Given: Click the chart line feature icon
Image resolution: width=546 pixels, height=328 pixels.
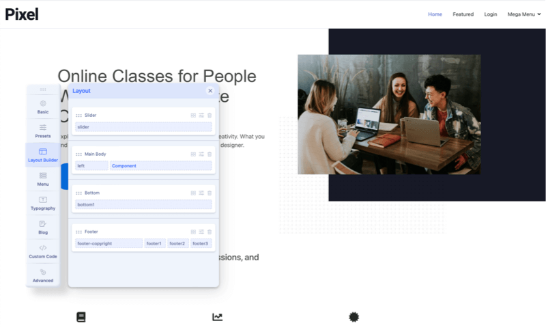Looking at the screenshot, I should [x=217, y=317].
